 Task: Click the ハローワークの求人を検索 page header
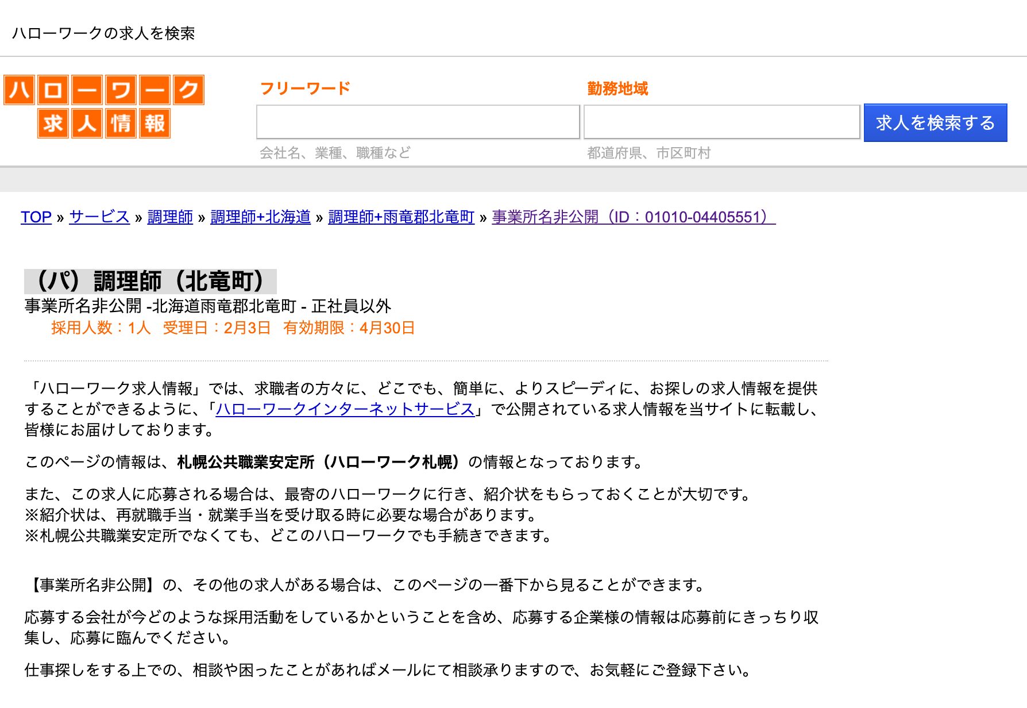click(103, 34)
